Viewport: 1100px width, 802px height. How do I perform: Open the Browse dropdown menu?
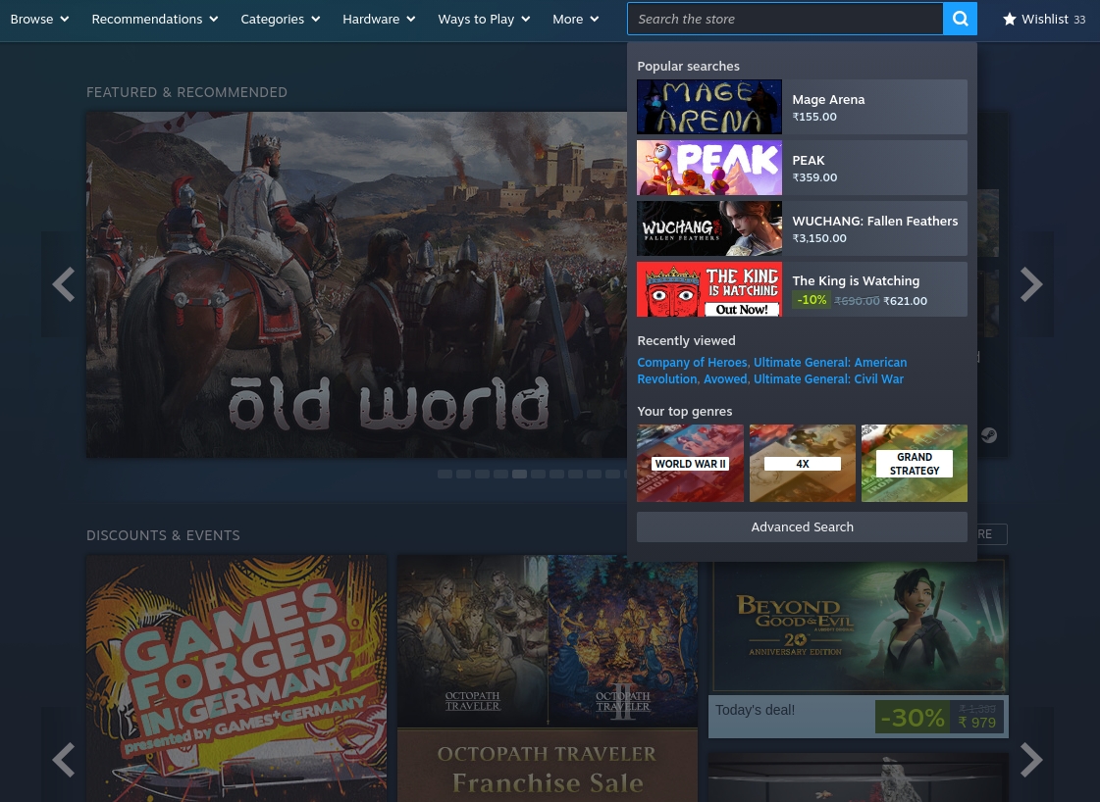coord(38,19)
